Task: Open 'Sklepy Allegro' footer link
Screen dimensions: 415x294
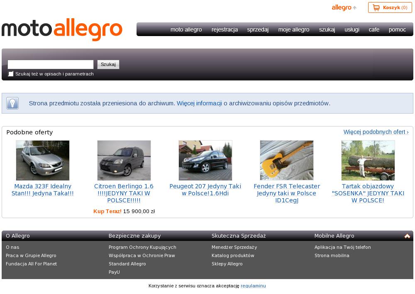Action: click(x=227, y=264)
